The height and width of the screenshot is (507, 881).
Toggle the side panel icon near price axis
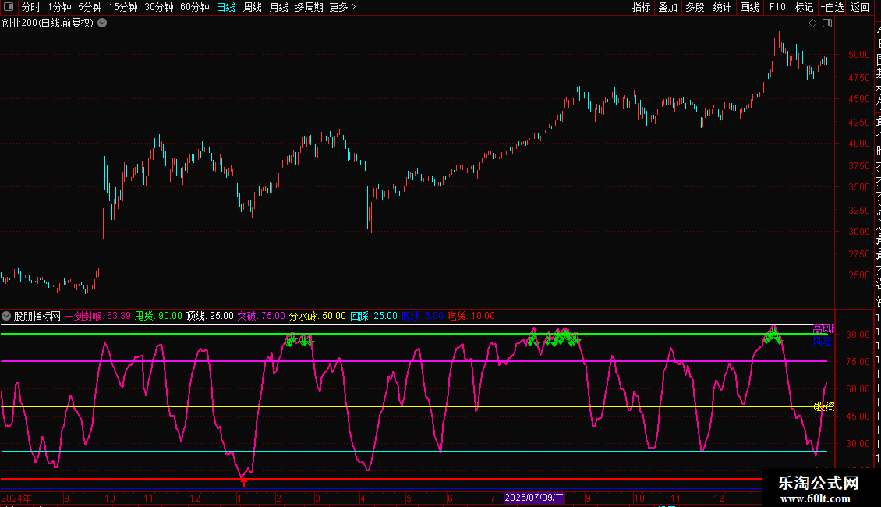pyautogui.click(x=827, y=23)
